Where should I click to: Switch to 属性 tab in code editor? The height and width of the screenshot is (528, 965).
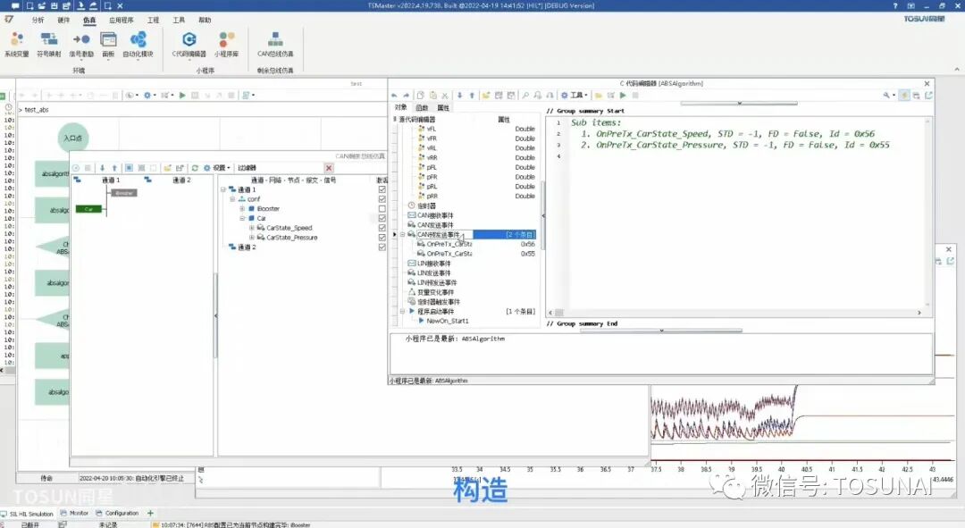442,108
